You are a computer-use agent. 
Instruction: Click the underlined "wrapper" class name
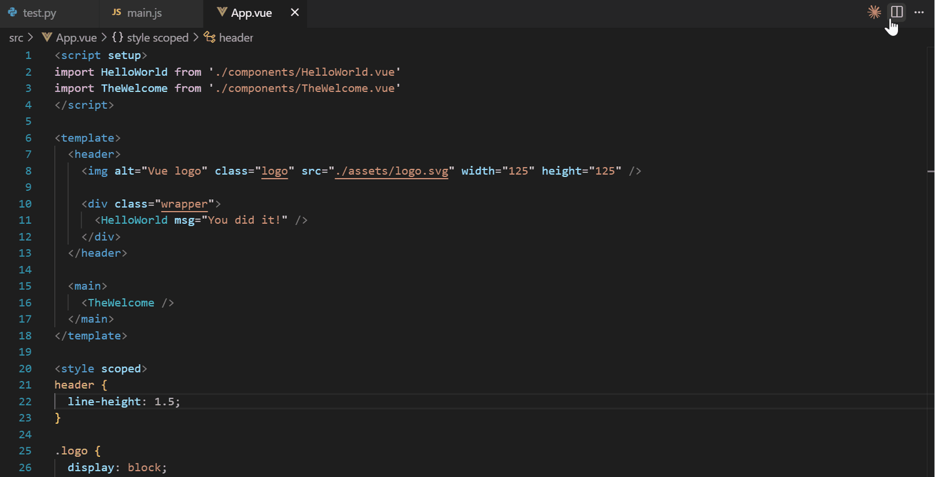(184, 204)
